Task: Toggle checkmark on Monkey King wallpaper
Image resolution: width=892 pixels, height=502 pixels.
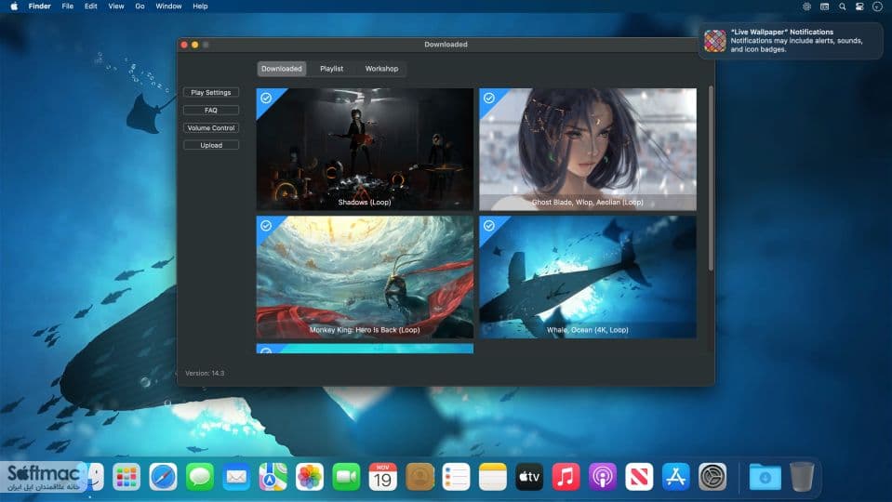Action: (x=266, y=226)
